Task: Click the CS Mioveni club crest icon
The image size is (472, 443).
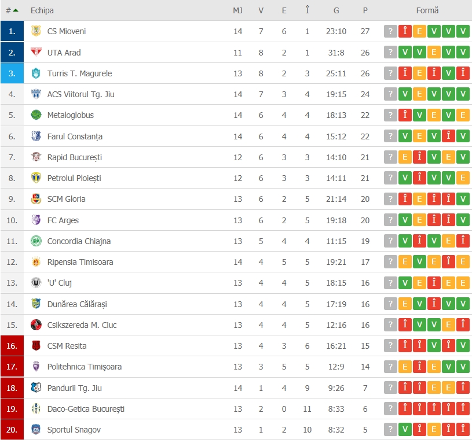Action: (36, 31)
